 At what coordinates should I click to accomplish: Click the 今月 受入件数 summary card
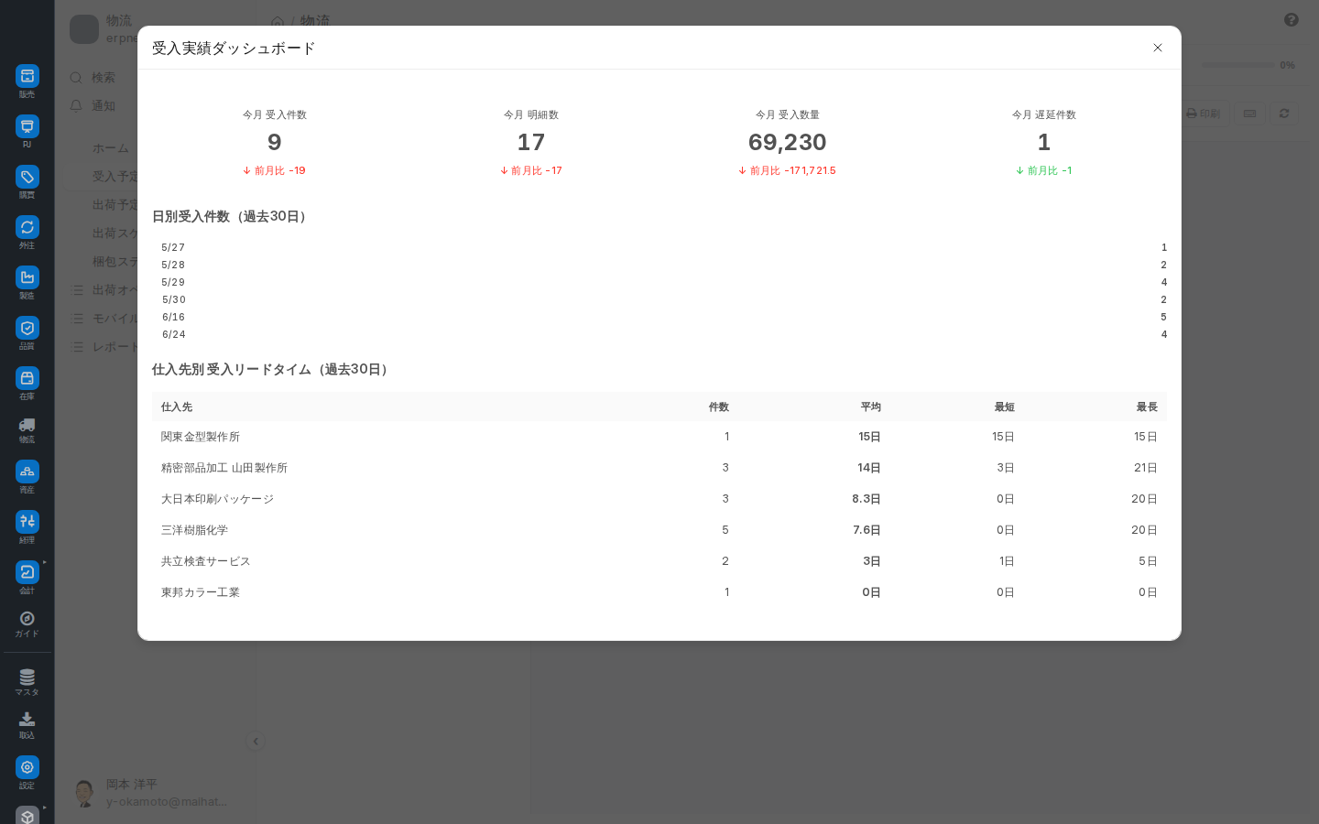point(275,143)
